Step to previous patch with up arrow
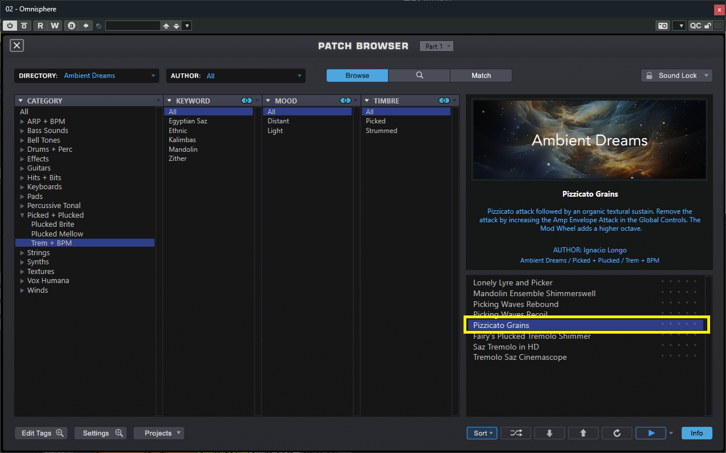 pyautogui.click(x=583, y=433)
